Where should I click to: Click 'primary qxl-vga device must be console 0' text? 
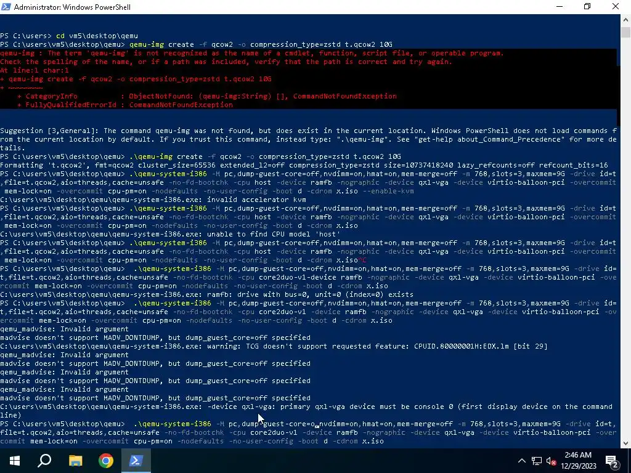pyautogui.click(x=367, y=406)
